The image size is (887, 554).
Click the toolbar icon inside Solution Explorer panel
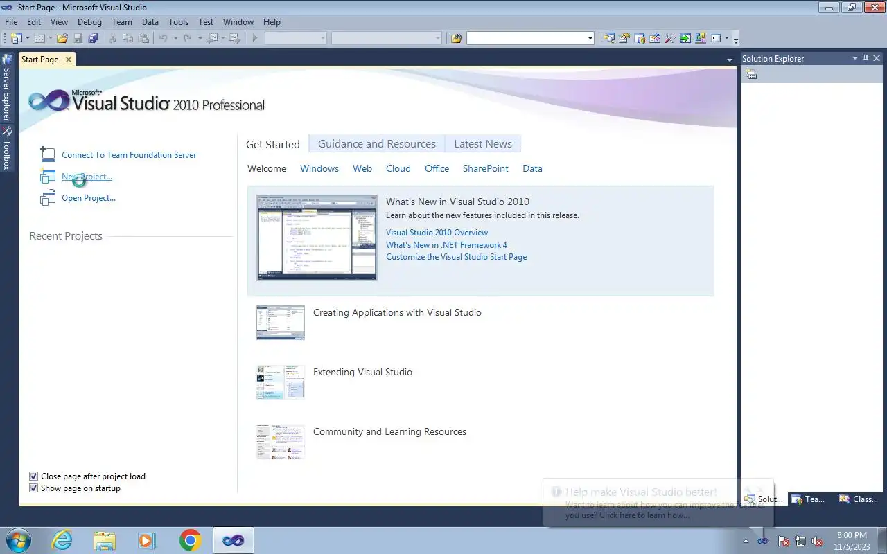751,74
